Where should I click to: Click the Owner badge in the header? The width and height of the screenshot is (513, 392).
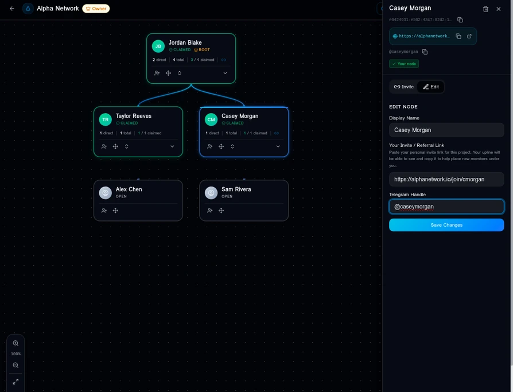point(95,7)
